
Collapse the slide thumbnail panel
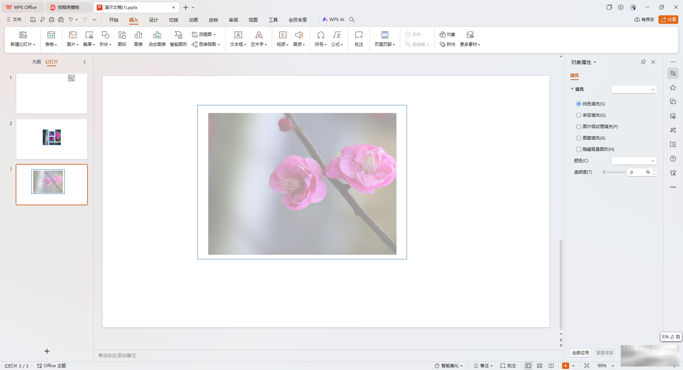(x=85, y=62)
